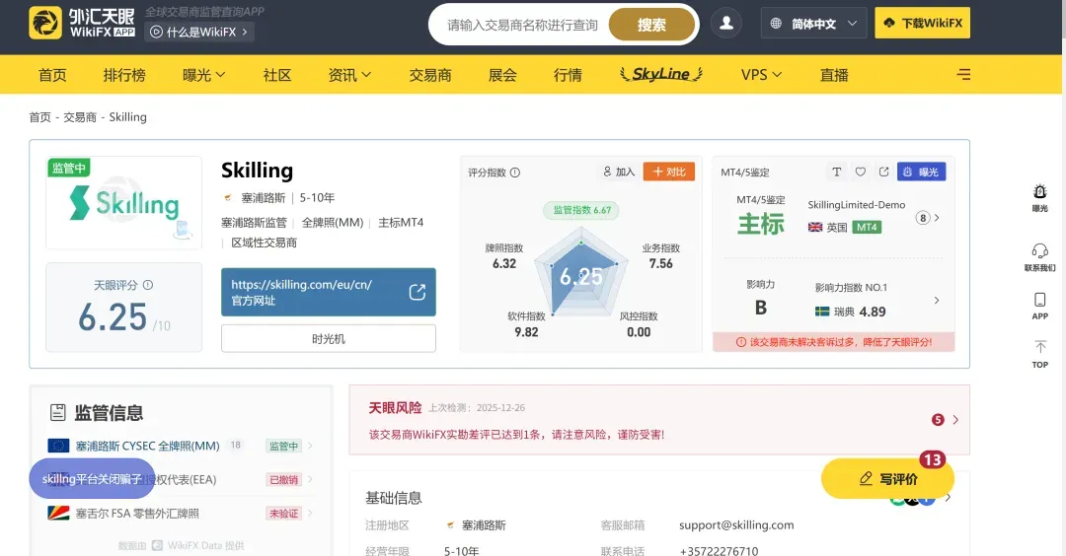Open 行情 in navigation bar
Screen dimensions: 1066x556
pyautogui.click(x=568, y=75)
